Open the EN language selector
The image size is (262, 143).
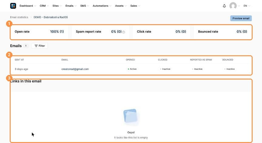tap(247, 6)
